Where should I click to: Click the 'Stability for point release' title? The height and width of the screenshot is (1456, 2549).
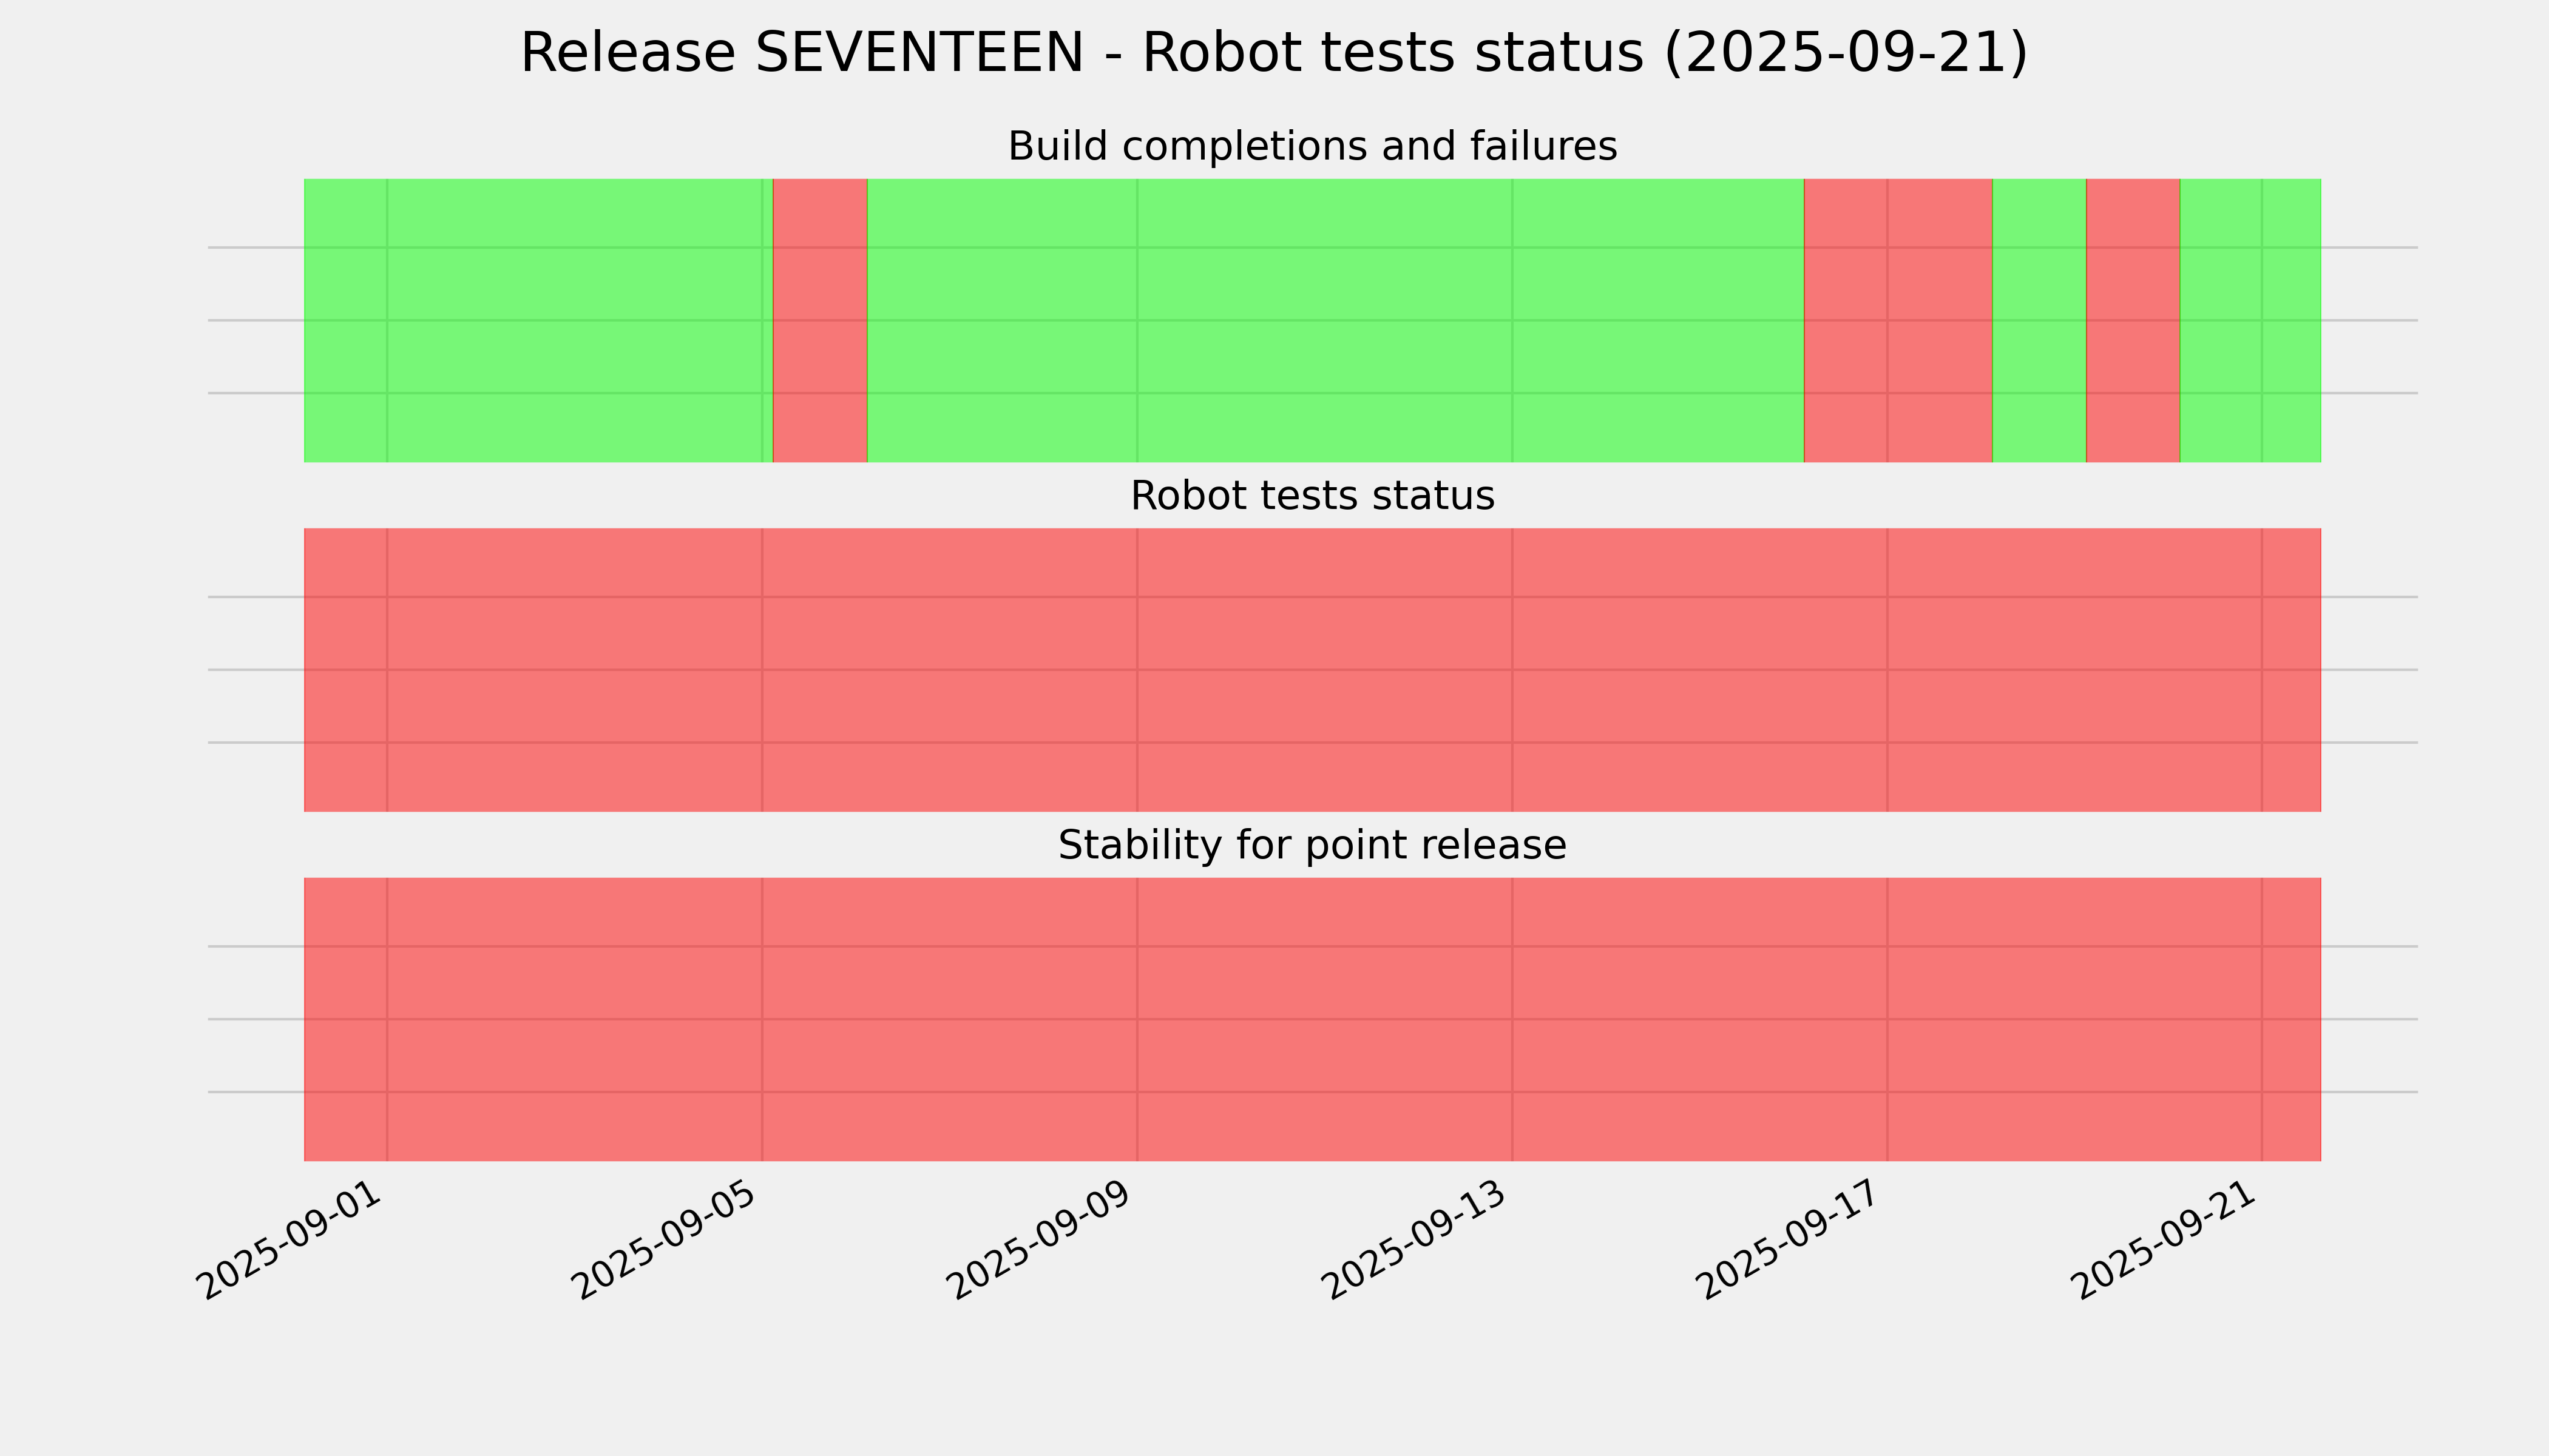pyautogui.click(x=1312, y=846)
